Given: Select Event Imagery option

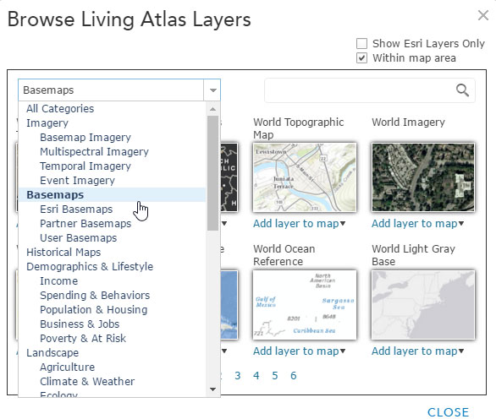Looking at the screenshot, I should [78, 181].
